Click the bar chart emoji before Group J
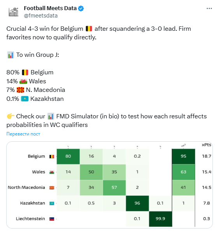The width and height of the screenshot is (223, 234). 11,55
